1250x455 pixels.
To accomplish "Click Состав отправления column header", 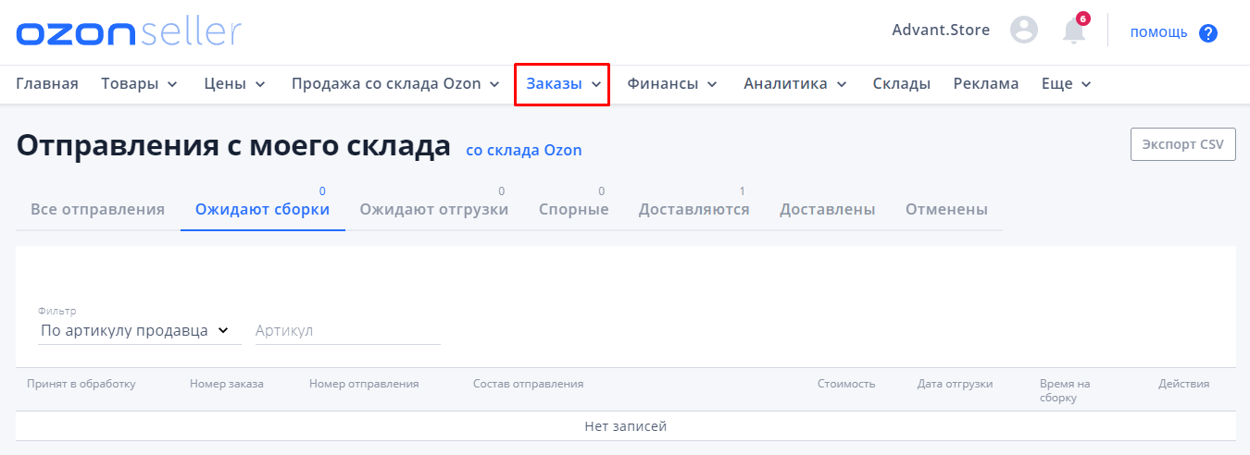I will click(x=528, y=384).
